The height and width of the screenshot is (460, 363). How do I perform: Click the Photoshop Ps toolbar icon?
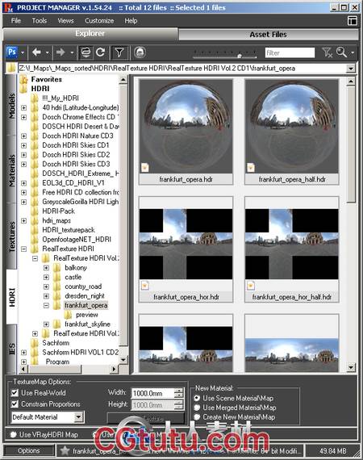click(x=12, y=52)
